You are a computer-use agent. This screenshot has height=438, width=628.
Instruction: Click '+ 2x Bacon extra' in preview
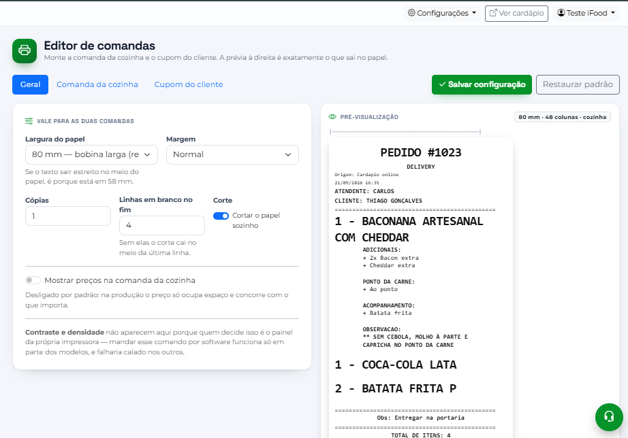click(x=390, y=258)
